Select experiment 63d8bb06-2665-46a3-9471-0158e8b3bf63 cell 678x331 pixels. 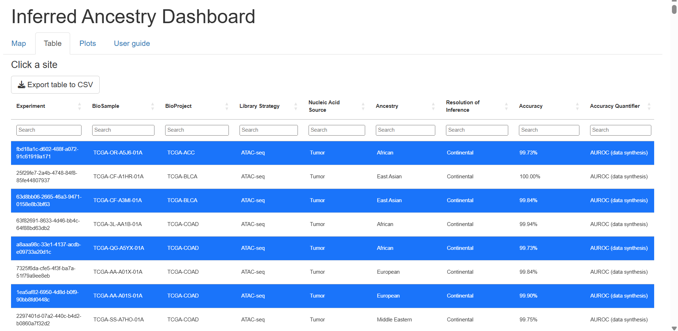[49, 200]
